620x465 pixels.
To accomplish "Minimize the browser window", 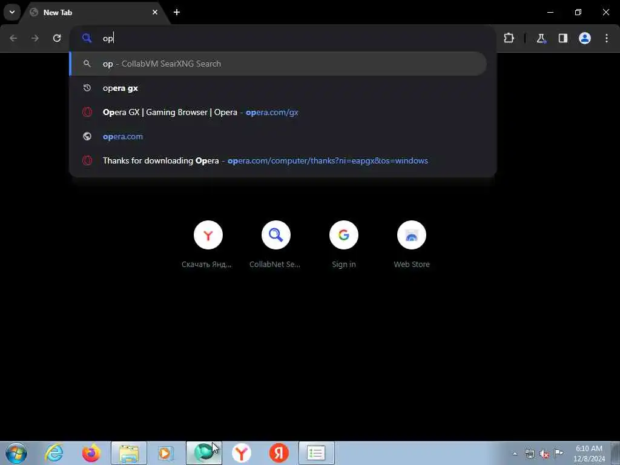I will click(550, 12).
